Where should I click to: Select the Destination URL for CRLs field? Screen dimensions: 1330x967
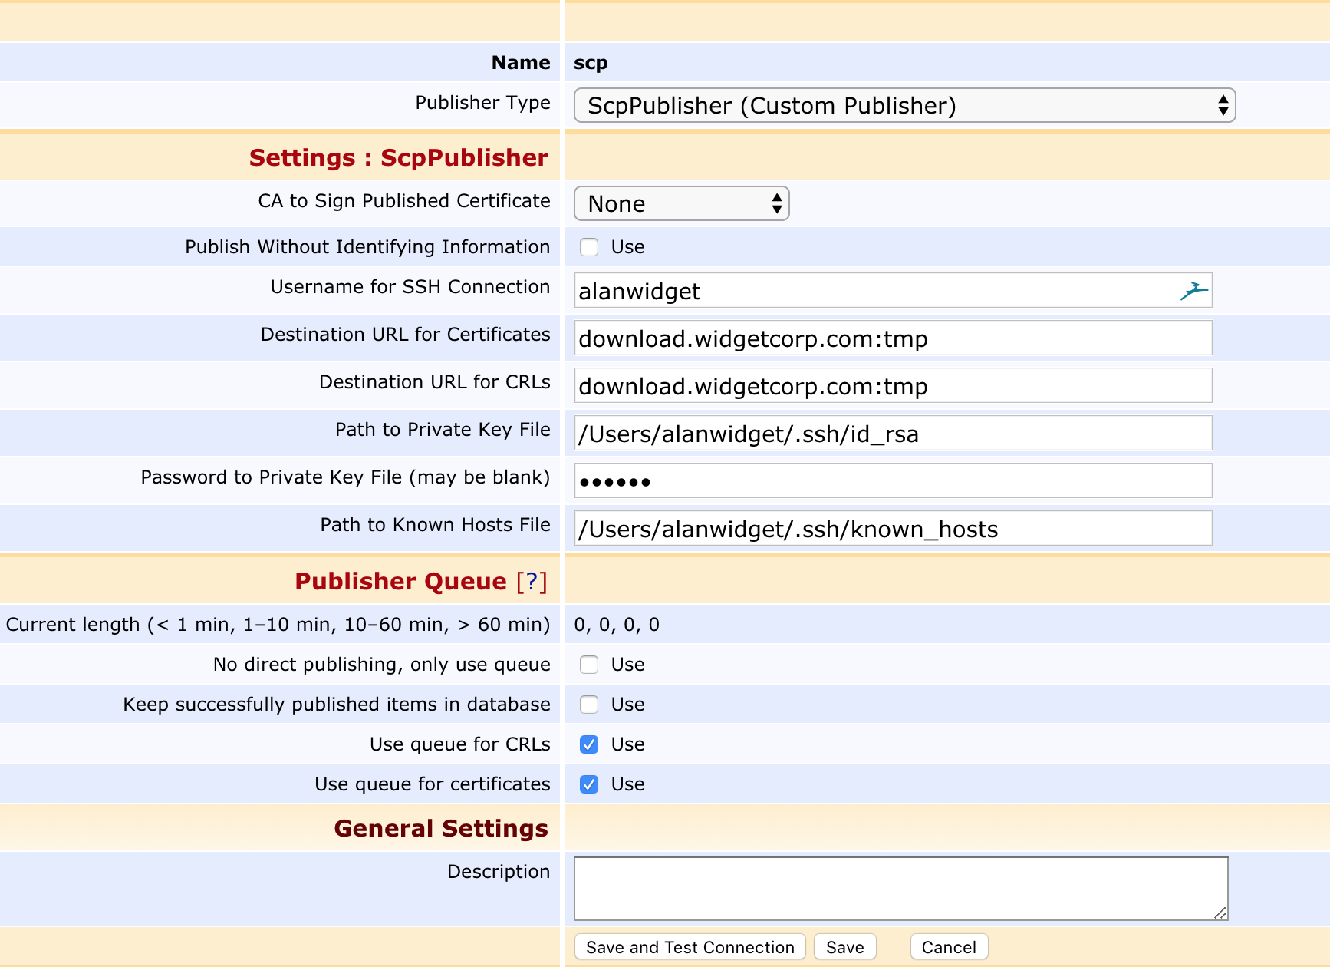pyautogui.click(x=893, y=386)
